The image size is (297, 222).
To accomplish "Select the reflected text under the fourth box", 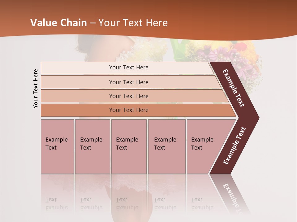I will [x=165, y=203].
